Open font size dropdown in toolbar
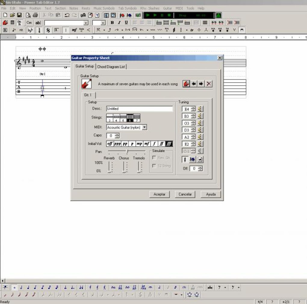The width and height of the screenshot is (307, 304). click(x=103, y=23)
